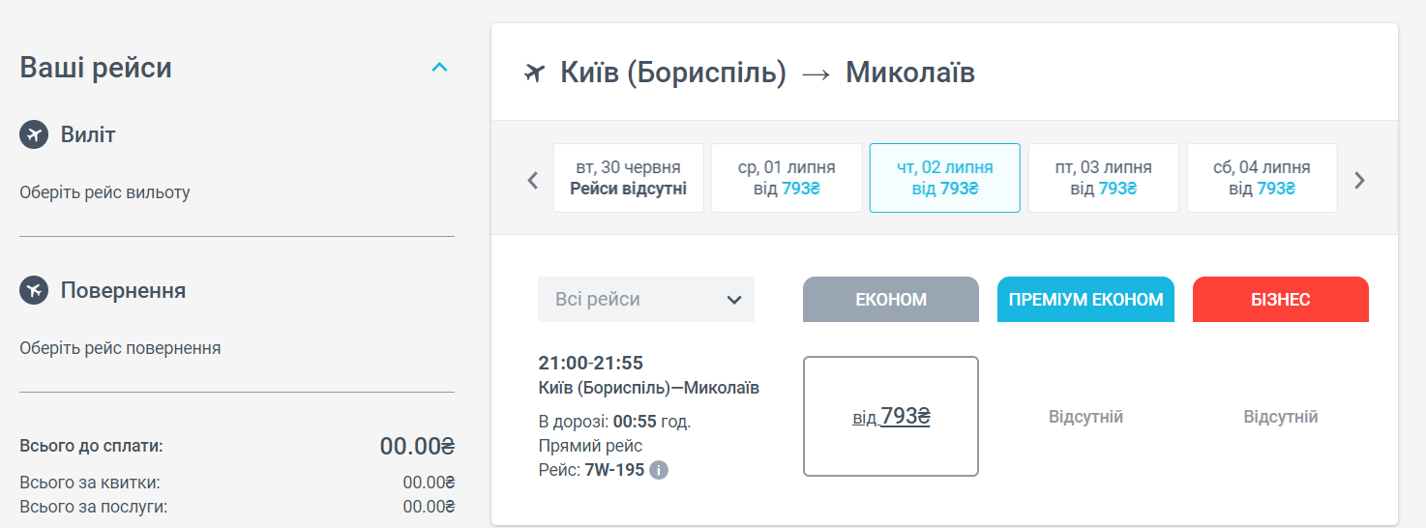Select date пт, 03 липня

1104,178
